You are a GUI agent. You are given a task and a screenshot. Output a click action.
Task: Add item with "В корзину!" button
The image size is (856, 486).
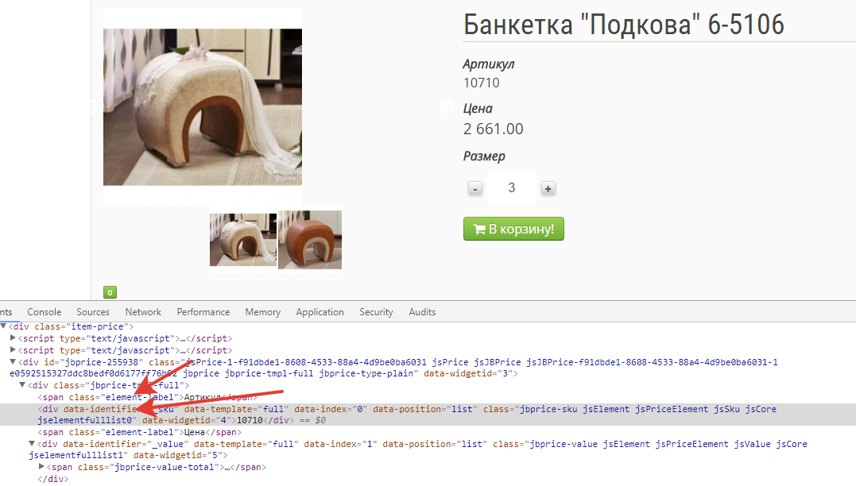[513, 229]
